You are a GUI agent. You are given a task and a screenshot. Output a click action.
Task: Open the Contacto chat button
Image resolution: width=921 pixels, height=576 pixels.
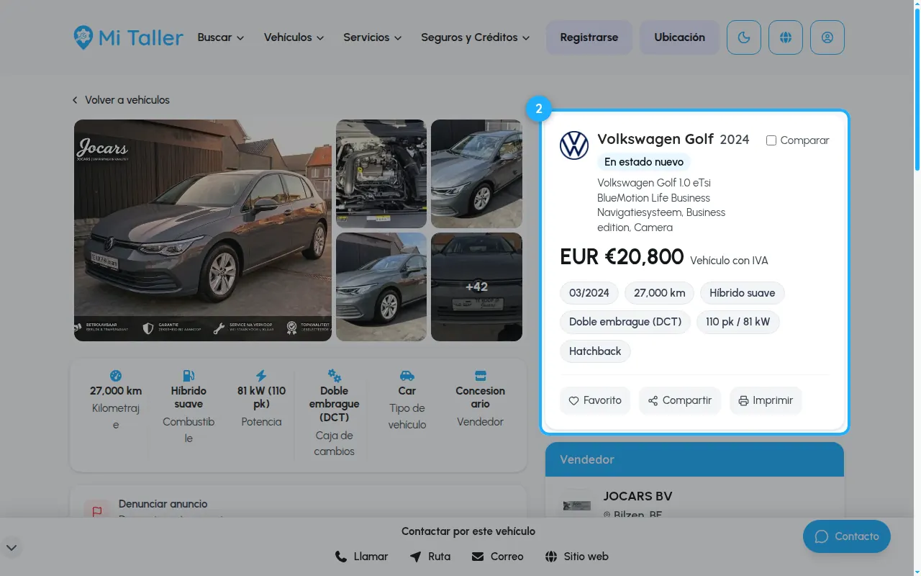[x=847, y=536]
